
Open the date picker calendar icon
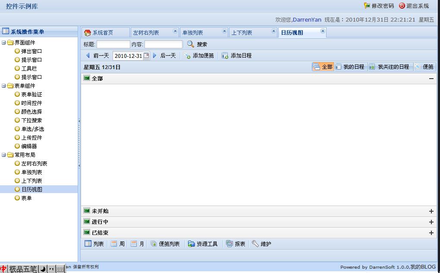[x=146, y=56]
